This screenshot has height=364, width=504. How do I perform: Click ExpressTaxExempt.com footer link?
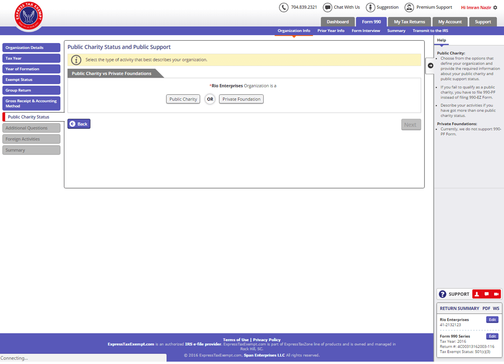pos(131,344)
